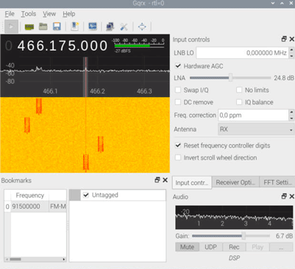This screenshot has height=269, width=295.
Task: Click the LNB LO frequency input field
Action: pos(243,53)
